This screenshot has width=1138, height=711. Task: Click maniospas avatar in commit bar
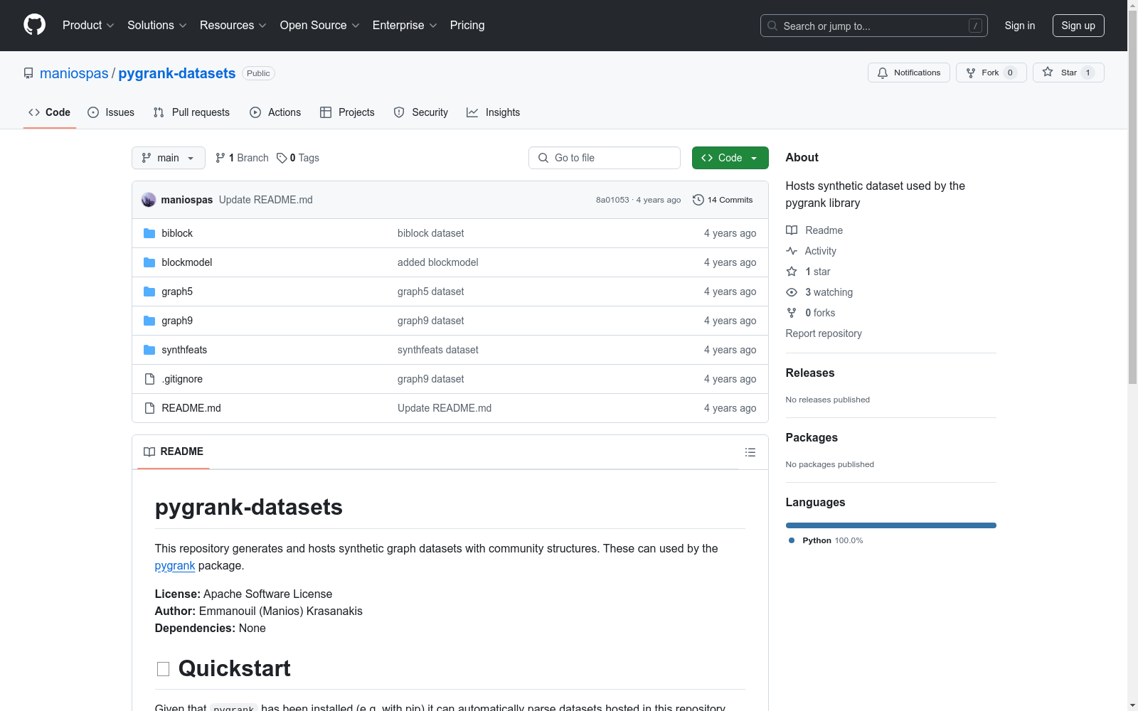point(149,200)
